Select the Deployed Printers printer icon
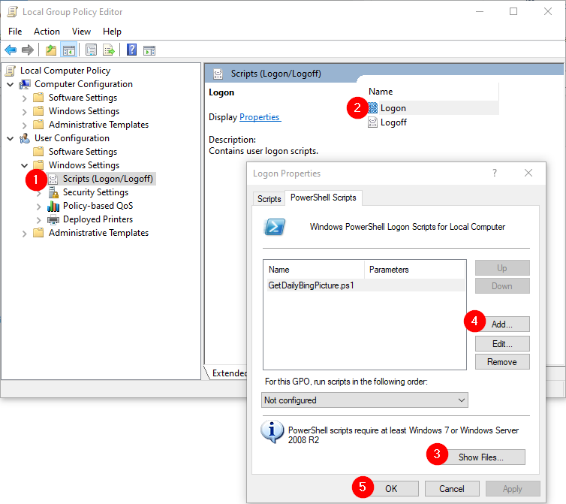 (x=53, y=219)
